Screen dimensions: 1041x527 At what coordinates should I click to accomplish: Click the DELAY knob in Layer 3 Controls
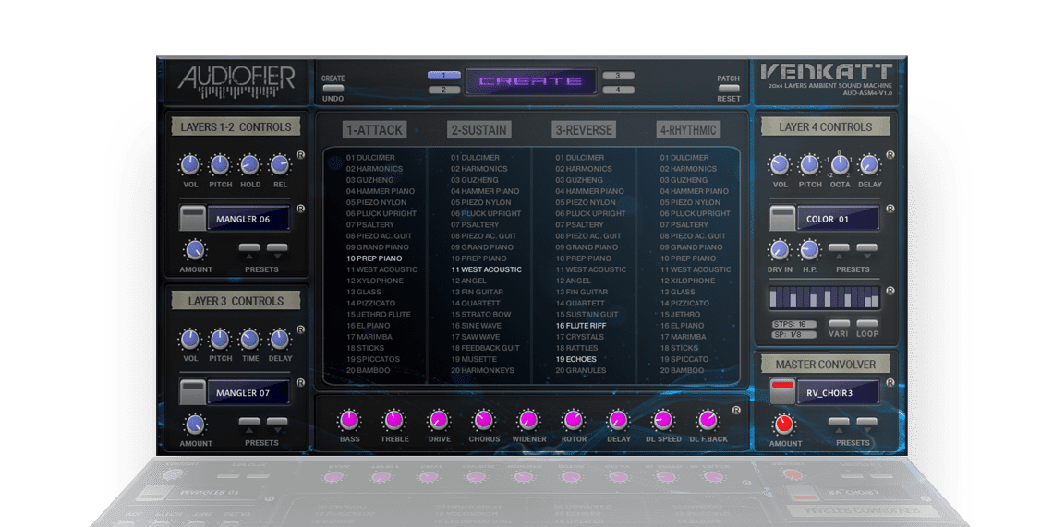tap(280, 339)
